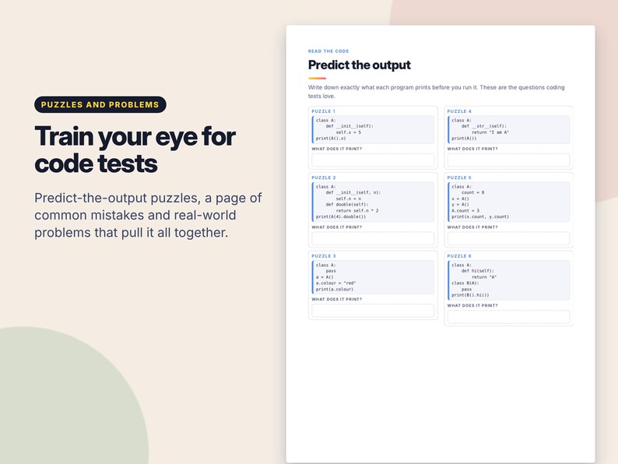Image resolution: width=618 pixels, height=464 pixels.
Task: Click the 'Predict the output' page heading
Action: (359, 65)
